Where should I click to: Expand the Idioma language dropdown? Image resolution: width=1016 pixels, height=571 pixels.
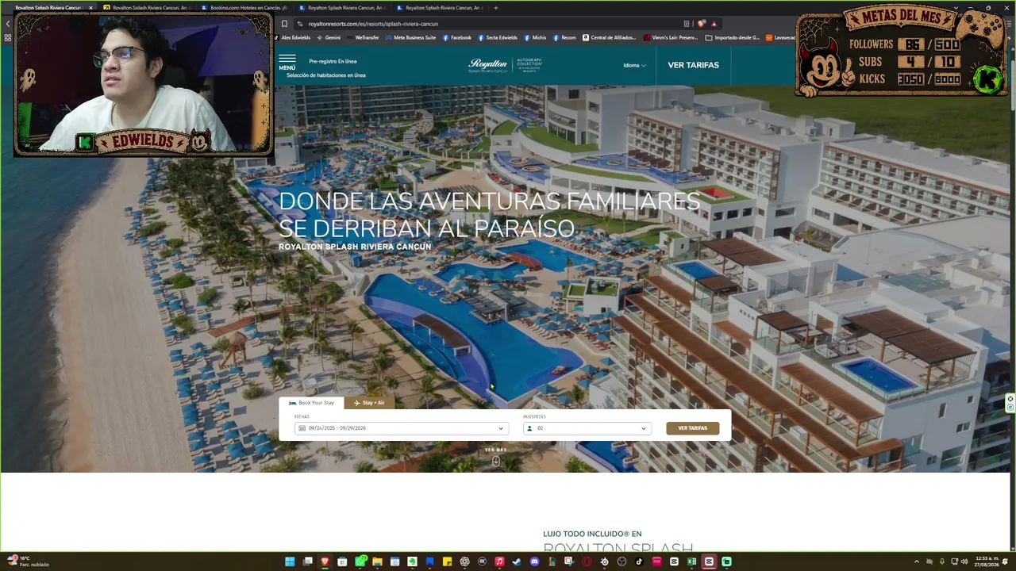(x=634, y=65)
